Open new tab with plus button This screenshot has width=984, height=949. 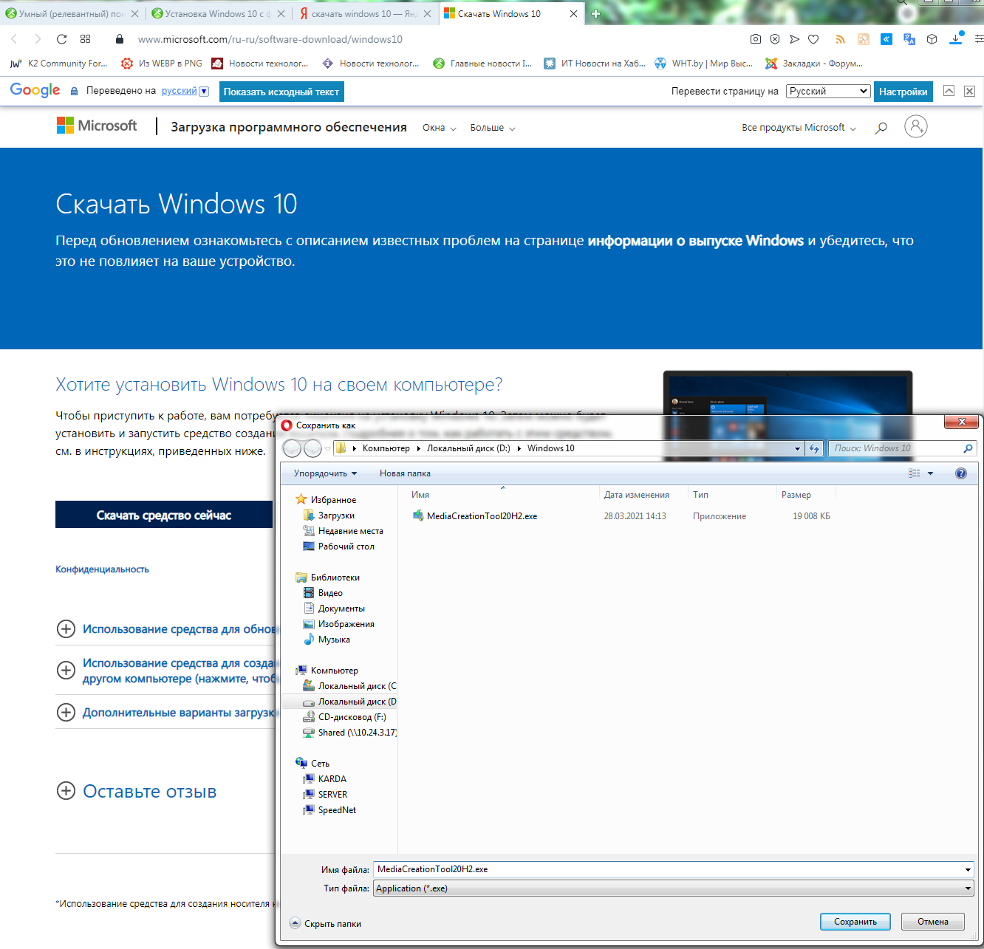point(595,13)
